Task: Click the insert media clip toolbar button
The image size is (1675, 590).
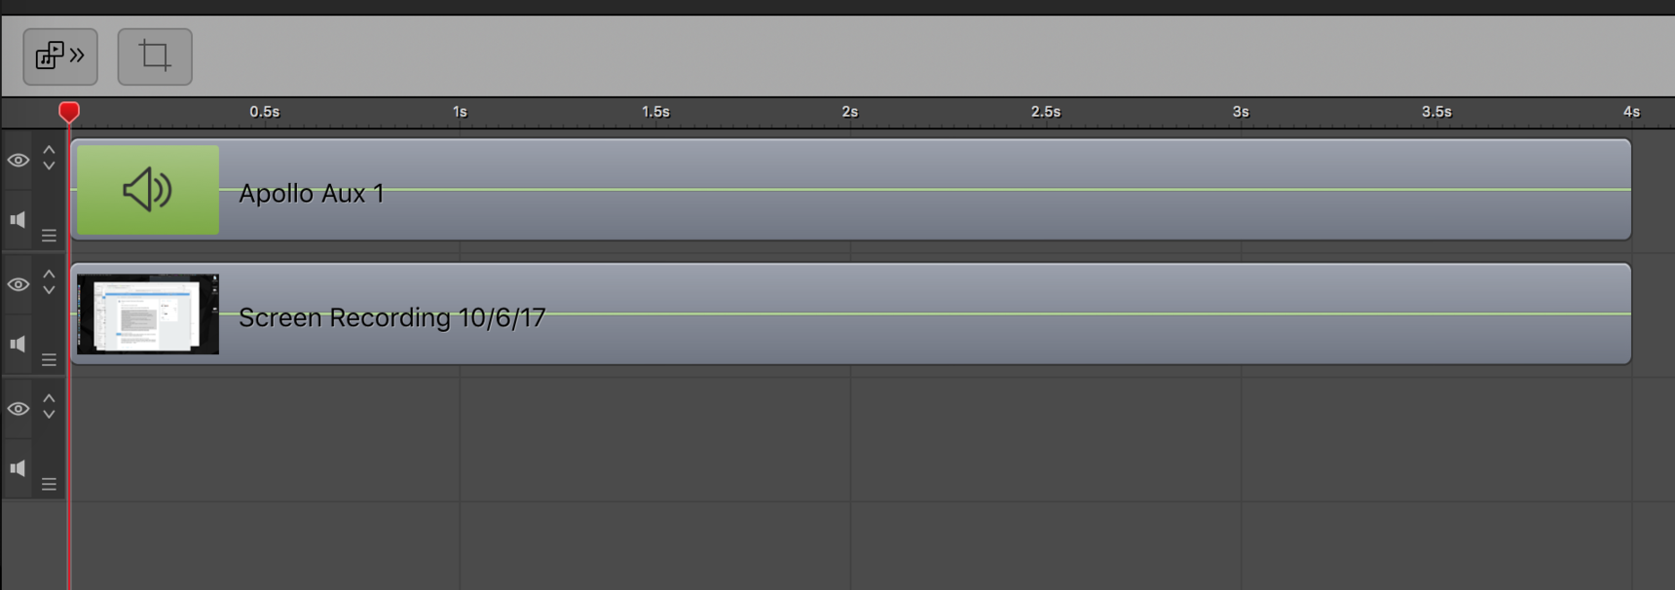Action: (x=60, y=56)
